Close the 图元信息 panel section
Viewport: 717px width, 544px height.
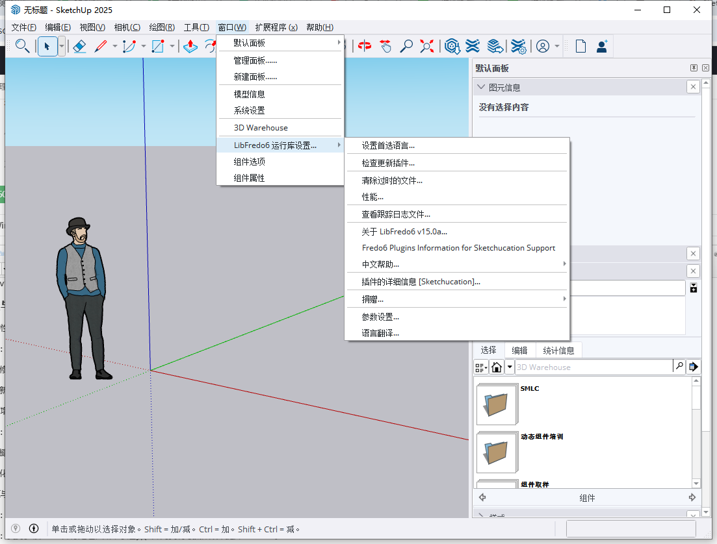click(693, 87)
